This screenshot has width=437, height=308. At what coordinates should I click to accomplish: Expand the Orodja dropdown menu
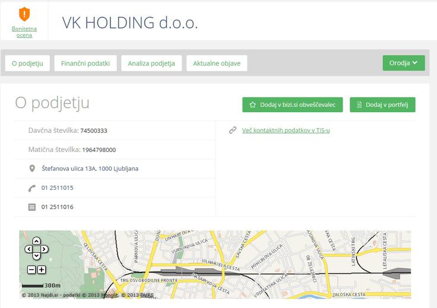point(404,63)
